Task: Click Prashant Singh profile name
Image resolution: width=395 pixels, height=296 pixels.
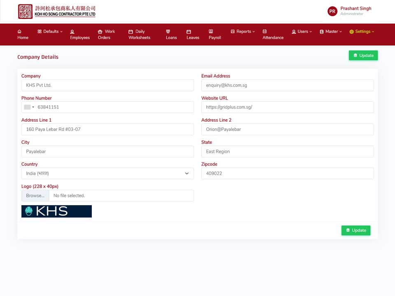Action: [355, 8]
